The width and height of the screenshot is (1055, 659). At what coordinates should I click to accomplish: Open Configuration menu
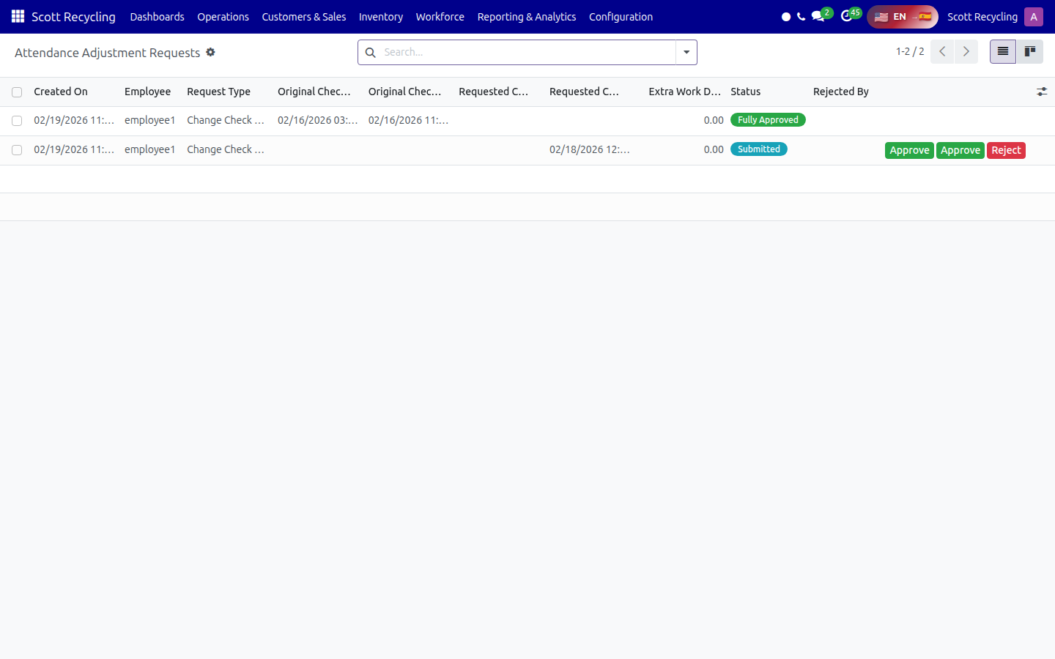click(621, 17)
